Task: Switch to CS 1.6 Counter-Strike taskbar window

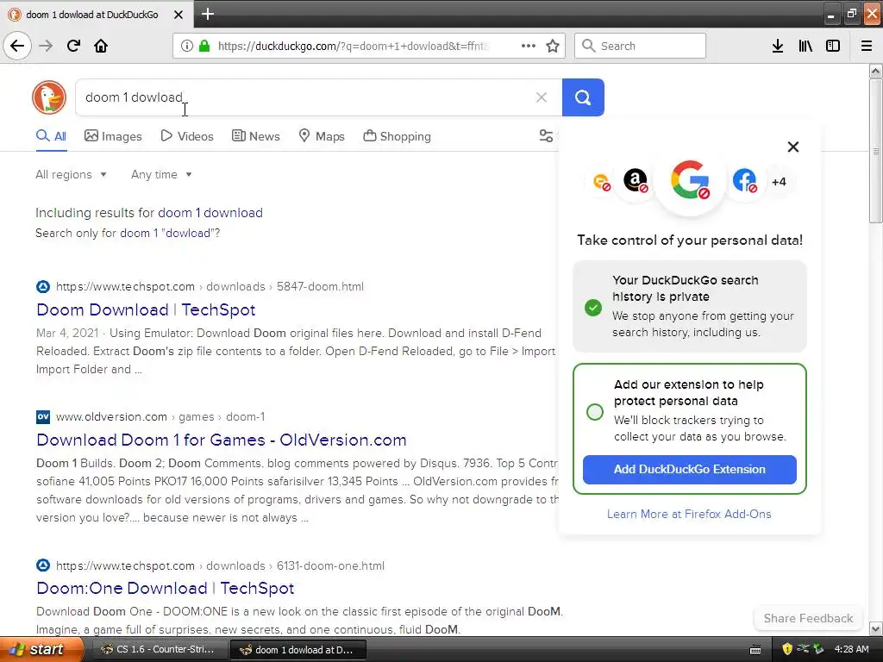Action: pyautogui.click(x=159, y=649)
